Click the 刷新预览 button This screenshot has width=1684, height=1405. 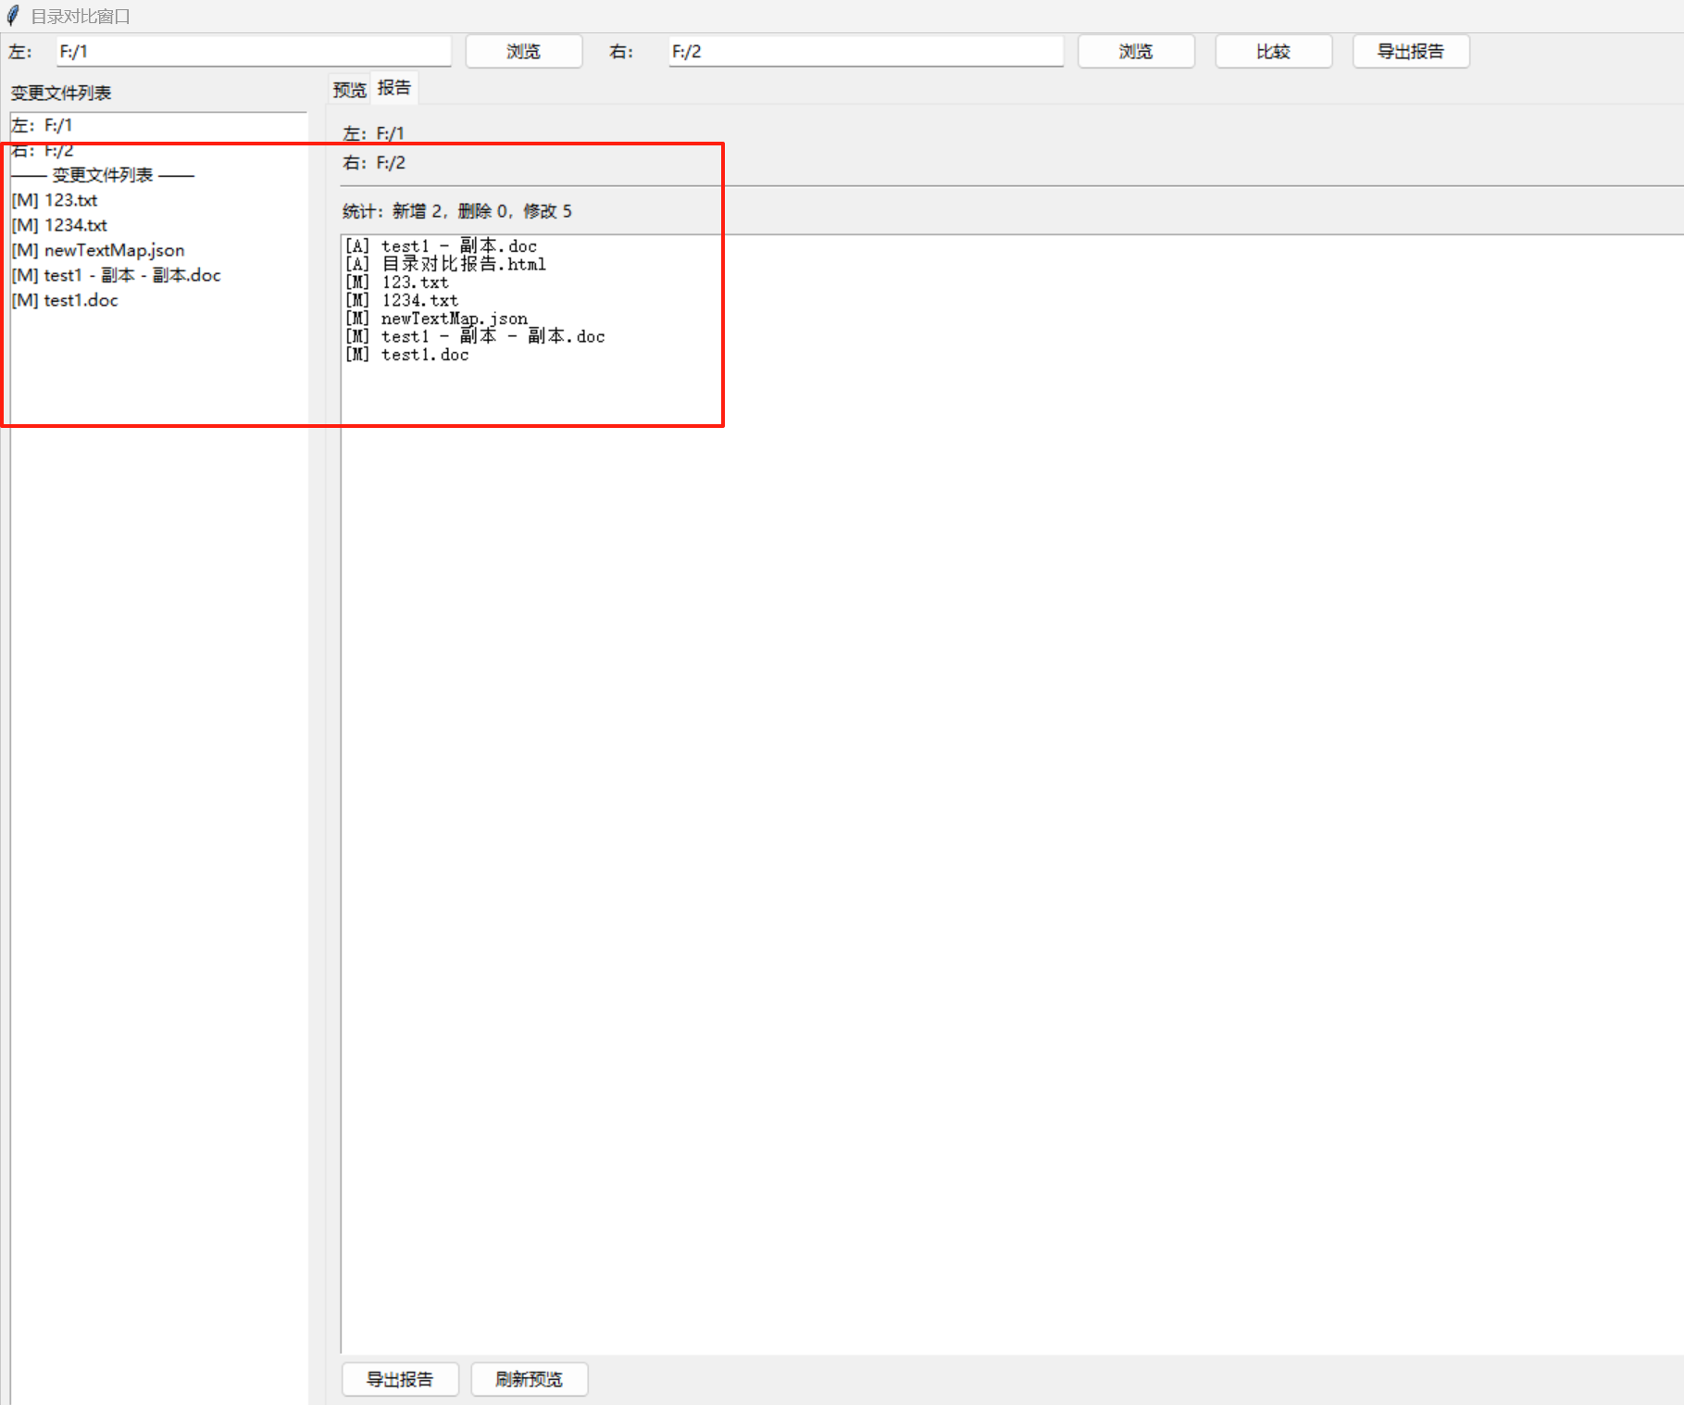click(529, 1379)
